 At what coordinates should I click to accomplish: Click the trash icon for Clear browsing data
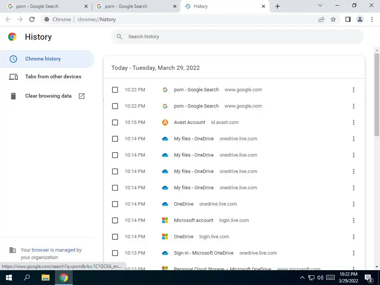point(13,96)
